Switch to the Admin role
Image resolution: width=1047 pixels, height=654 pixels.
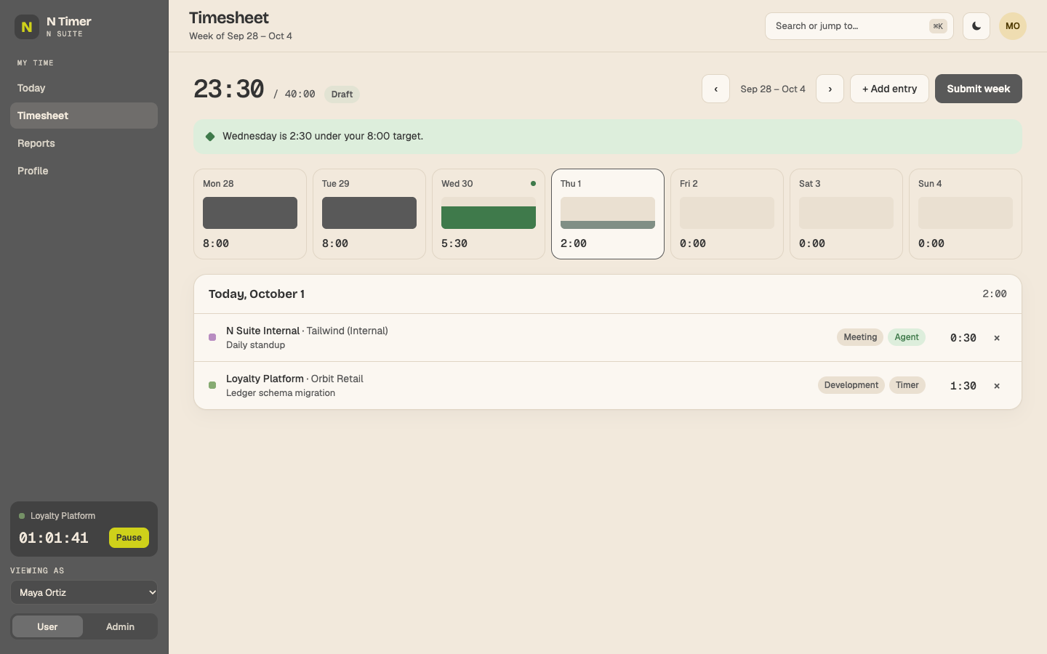tap(120, 626)
